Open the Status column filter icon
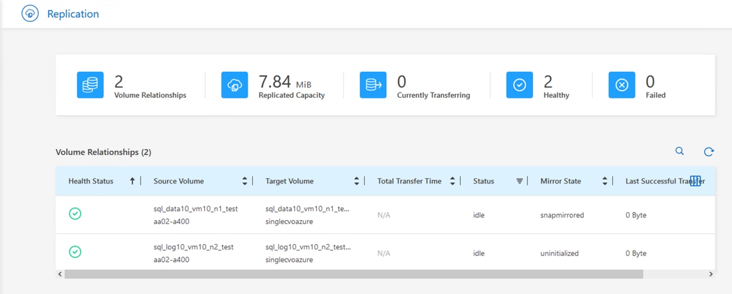 pos(519,181)
